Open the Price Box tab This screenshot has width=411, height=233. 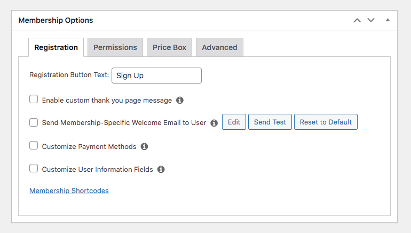pos(169,47)
